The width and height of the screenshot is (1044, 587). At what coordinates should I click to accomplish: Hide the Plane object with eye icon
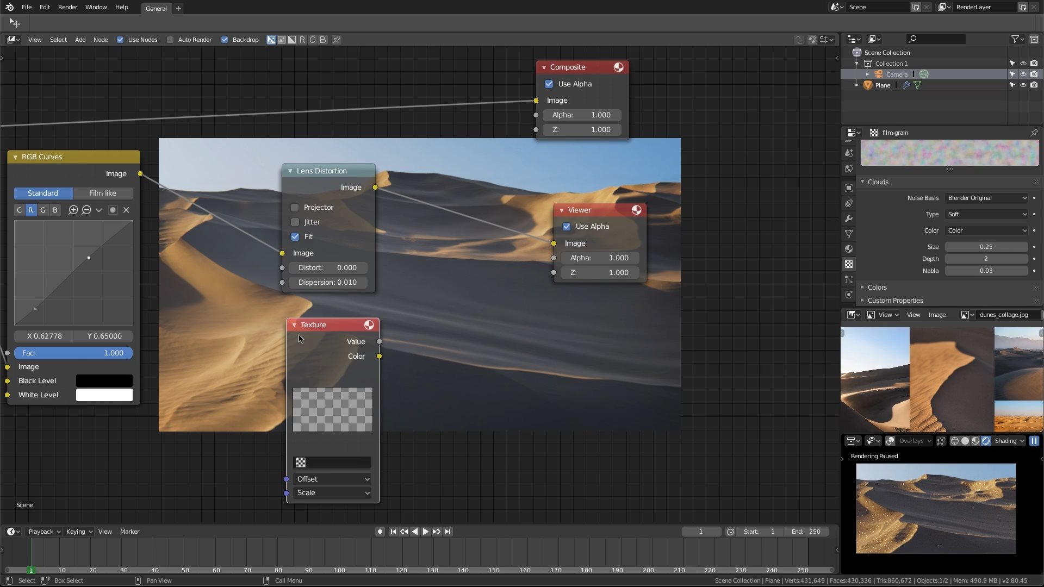(1023, 85)
